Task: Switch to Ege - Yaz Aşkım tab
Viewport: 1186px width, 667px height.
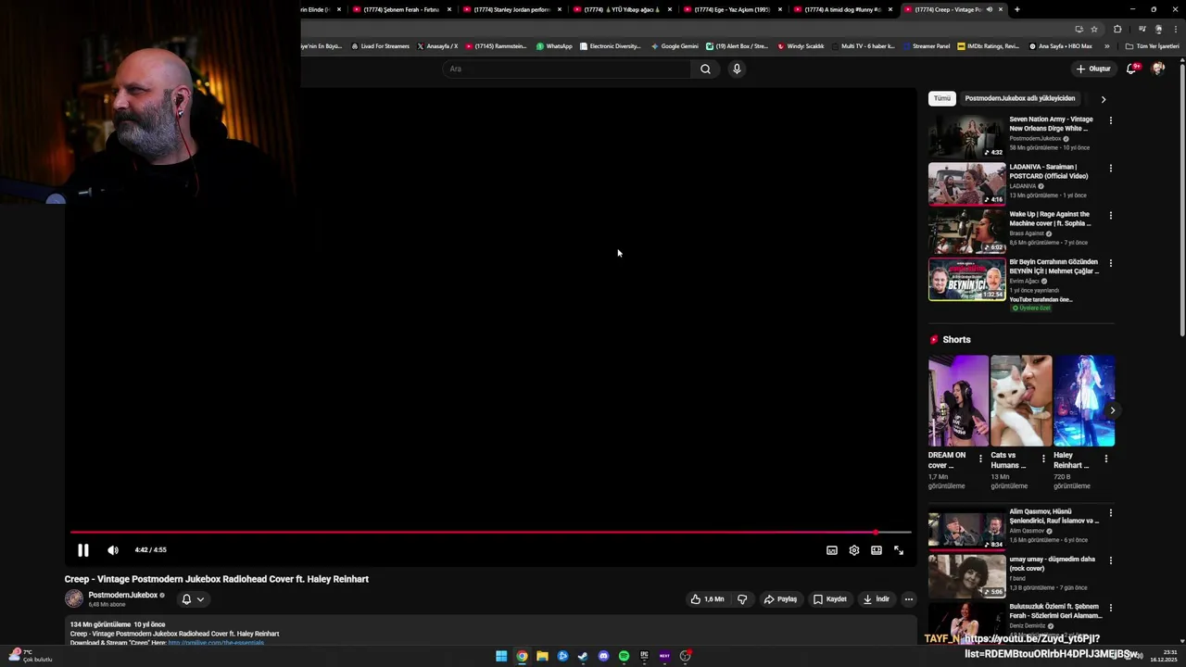Action: point(732,9)
